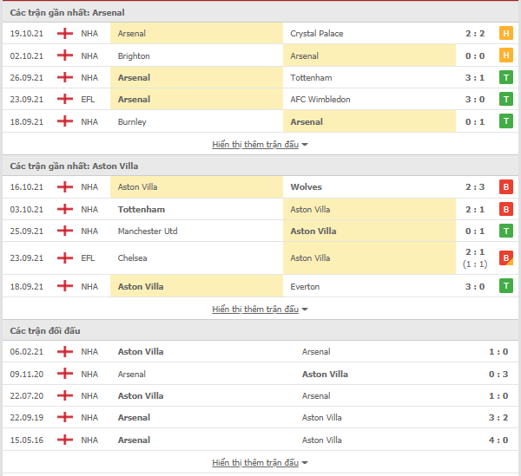
Task: Open the 0 : 3 head-to-head score from 09.11.20
Action: [x=498, y=375]
